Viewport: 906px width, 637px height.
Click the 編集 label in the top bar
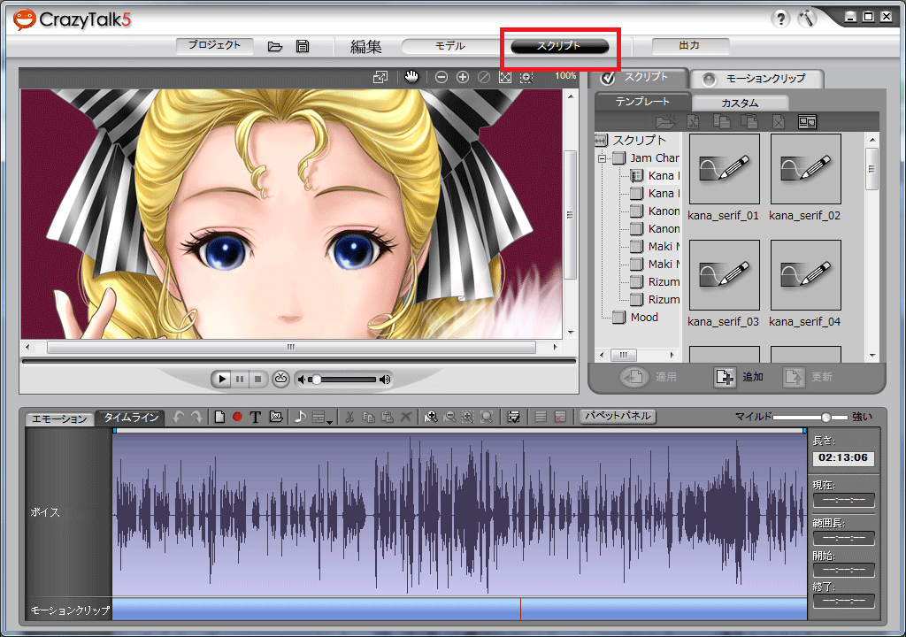pyautogui.click(x=365, y=47)
